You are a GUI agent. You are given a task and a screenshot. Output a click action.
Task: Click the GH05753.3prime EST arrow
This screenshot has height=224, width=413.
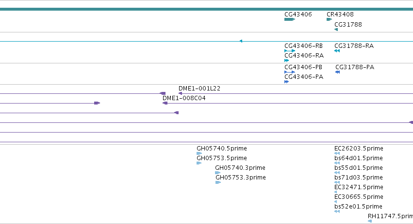pyautogui.click(x=218, y=182)
